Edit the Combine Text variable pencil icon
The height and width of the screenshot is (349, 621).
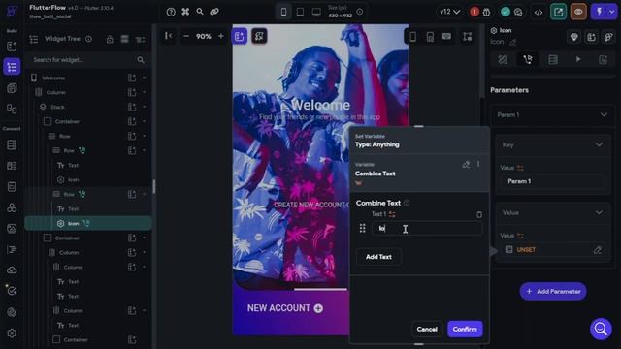(466, 164)
